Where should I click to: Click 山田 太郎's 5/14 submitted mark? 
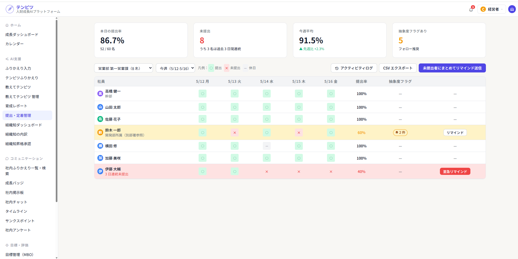(267, 107)
